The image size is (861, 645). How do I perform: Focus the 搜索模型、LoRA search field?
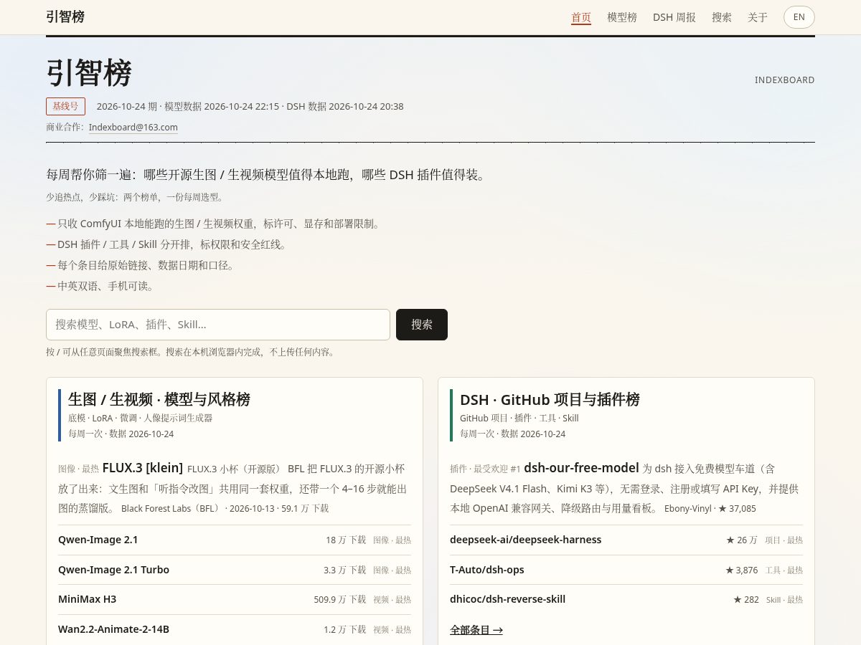pyautogui.click(x=218, y=325)
